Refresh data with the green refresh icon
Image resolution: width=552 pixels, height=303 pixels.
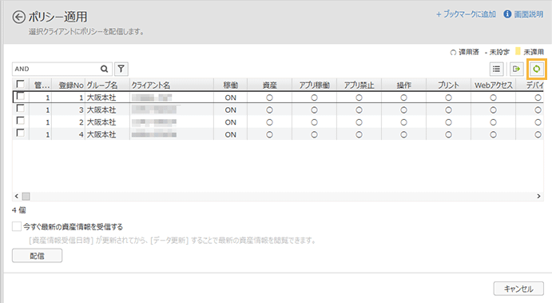click(537, 69)
